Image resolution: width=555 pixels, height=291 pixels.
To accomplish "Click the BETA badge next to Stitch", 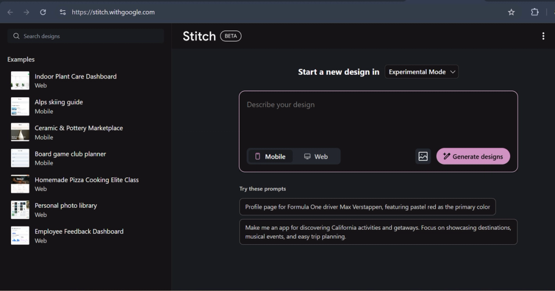I will 231,36.
